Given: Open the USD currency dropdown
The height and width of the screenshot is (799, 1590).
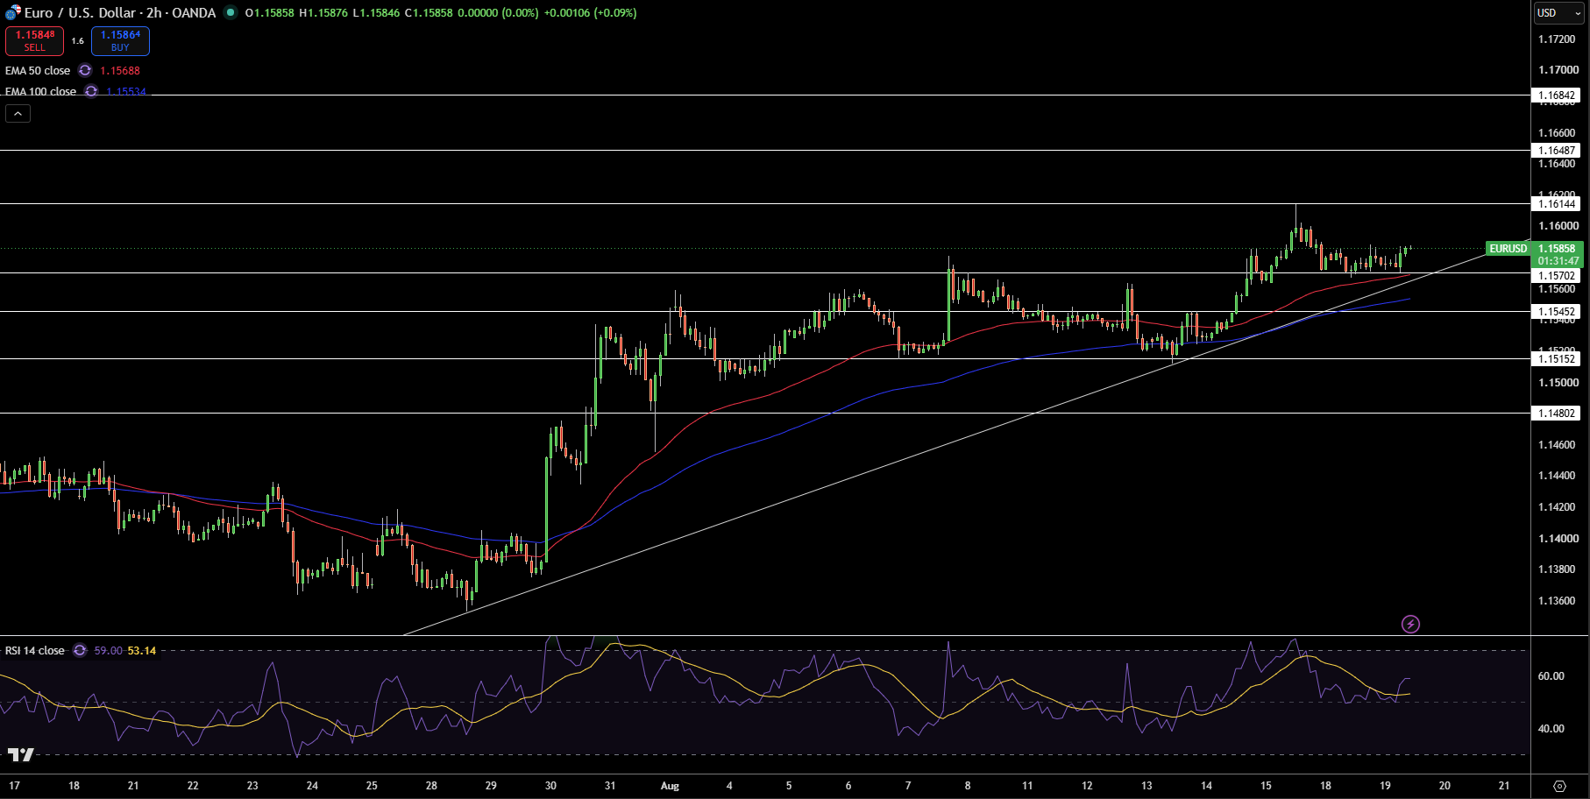Looking at the screenshot, I should point(1559,12).
